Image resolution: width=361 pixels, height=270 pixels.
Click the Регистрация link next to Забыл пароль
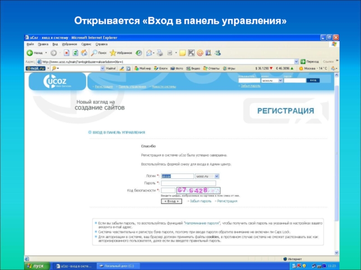click(227, 201)
